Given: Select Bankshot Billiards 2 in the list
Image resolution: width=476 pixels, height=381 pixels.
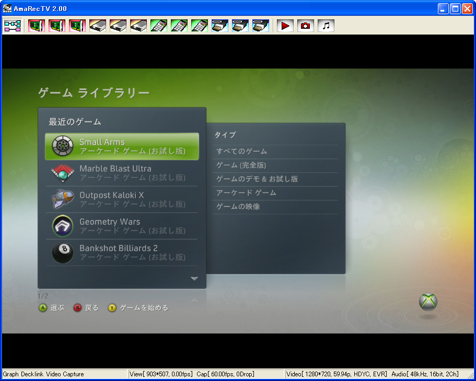Looking at the screenshot, I should [122, 252].
